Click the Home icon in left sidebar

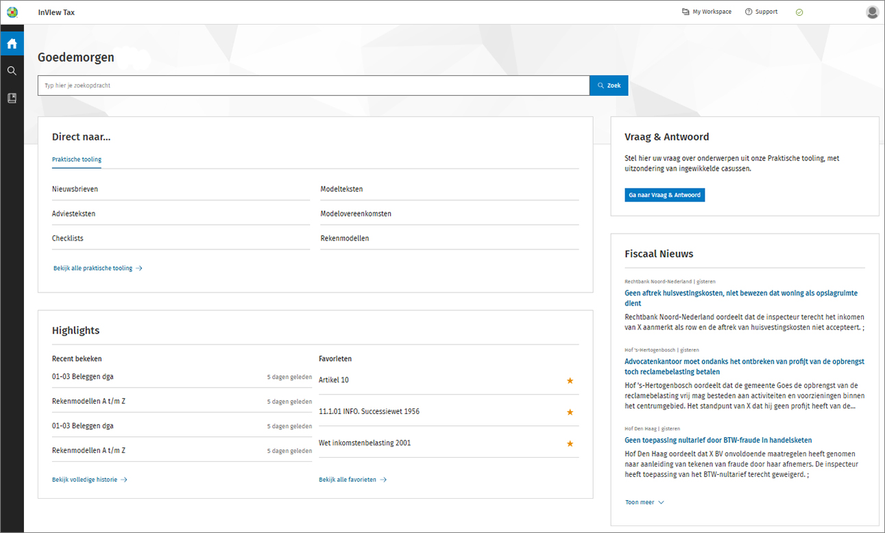pos(12,44)
